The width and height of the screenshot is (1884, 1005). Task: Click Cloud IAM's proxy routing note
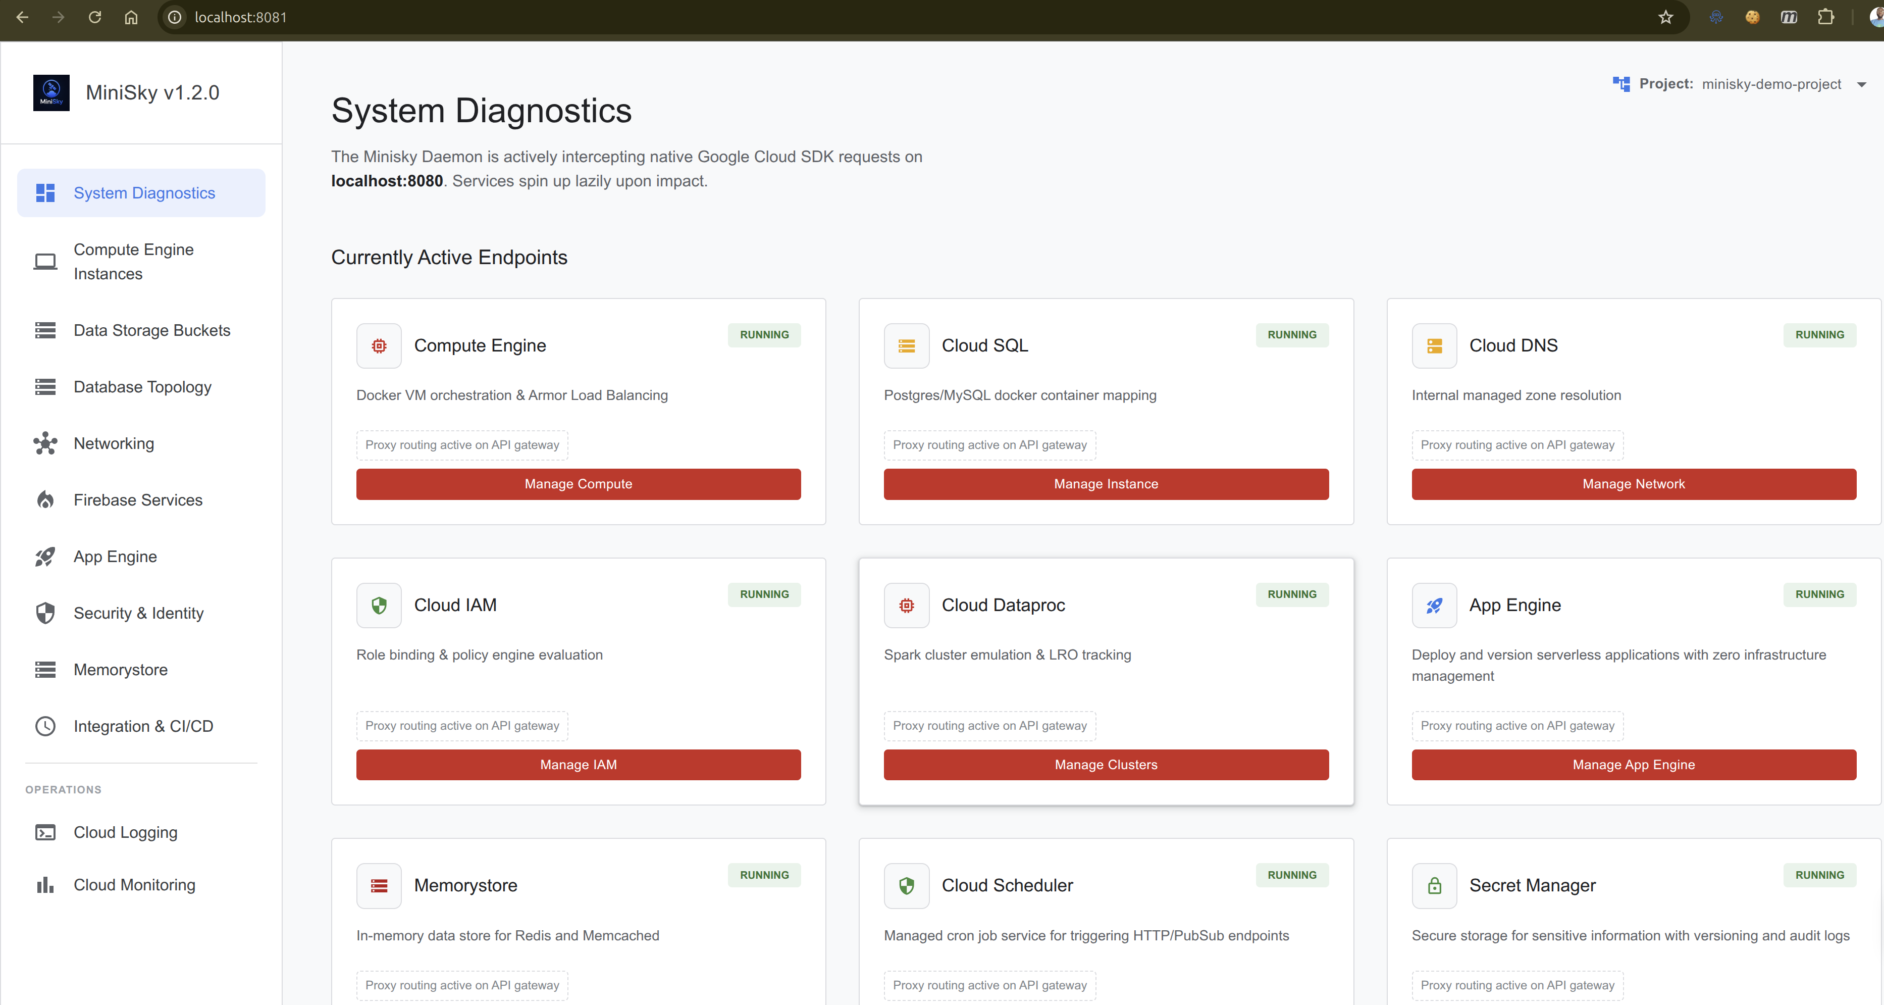[x=462, y=726]
